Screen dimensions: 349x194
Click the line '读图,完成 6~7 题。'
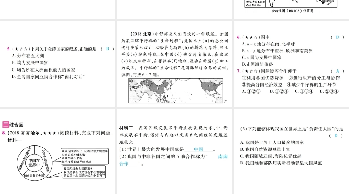[x=140, y=75]
